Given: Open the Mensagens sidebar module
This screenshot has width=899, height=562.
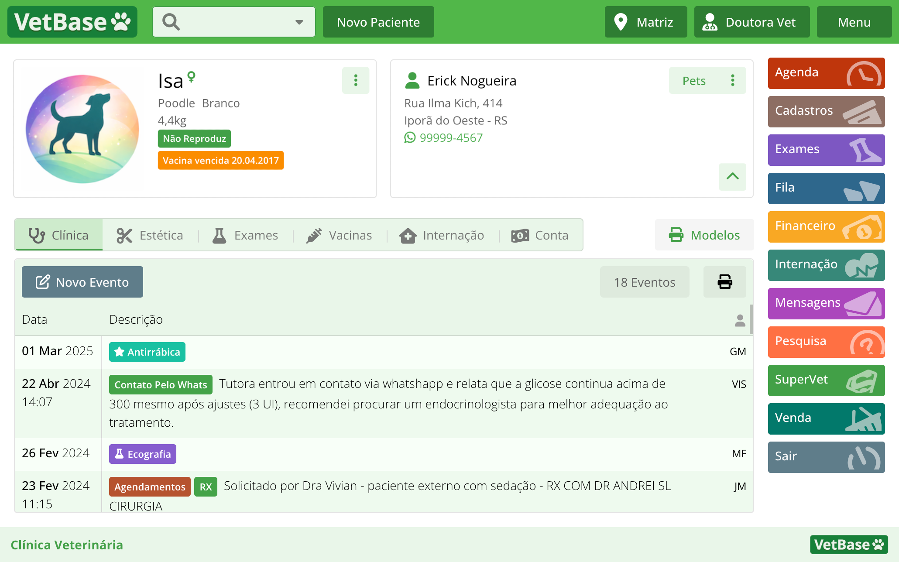Looking at the screenshot, I should [x=826, y=303].
